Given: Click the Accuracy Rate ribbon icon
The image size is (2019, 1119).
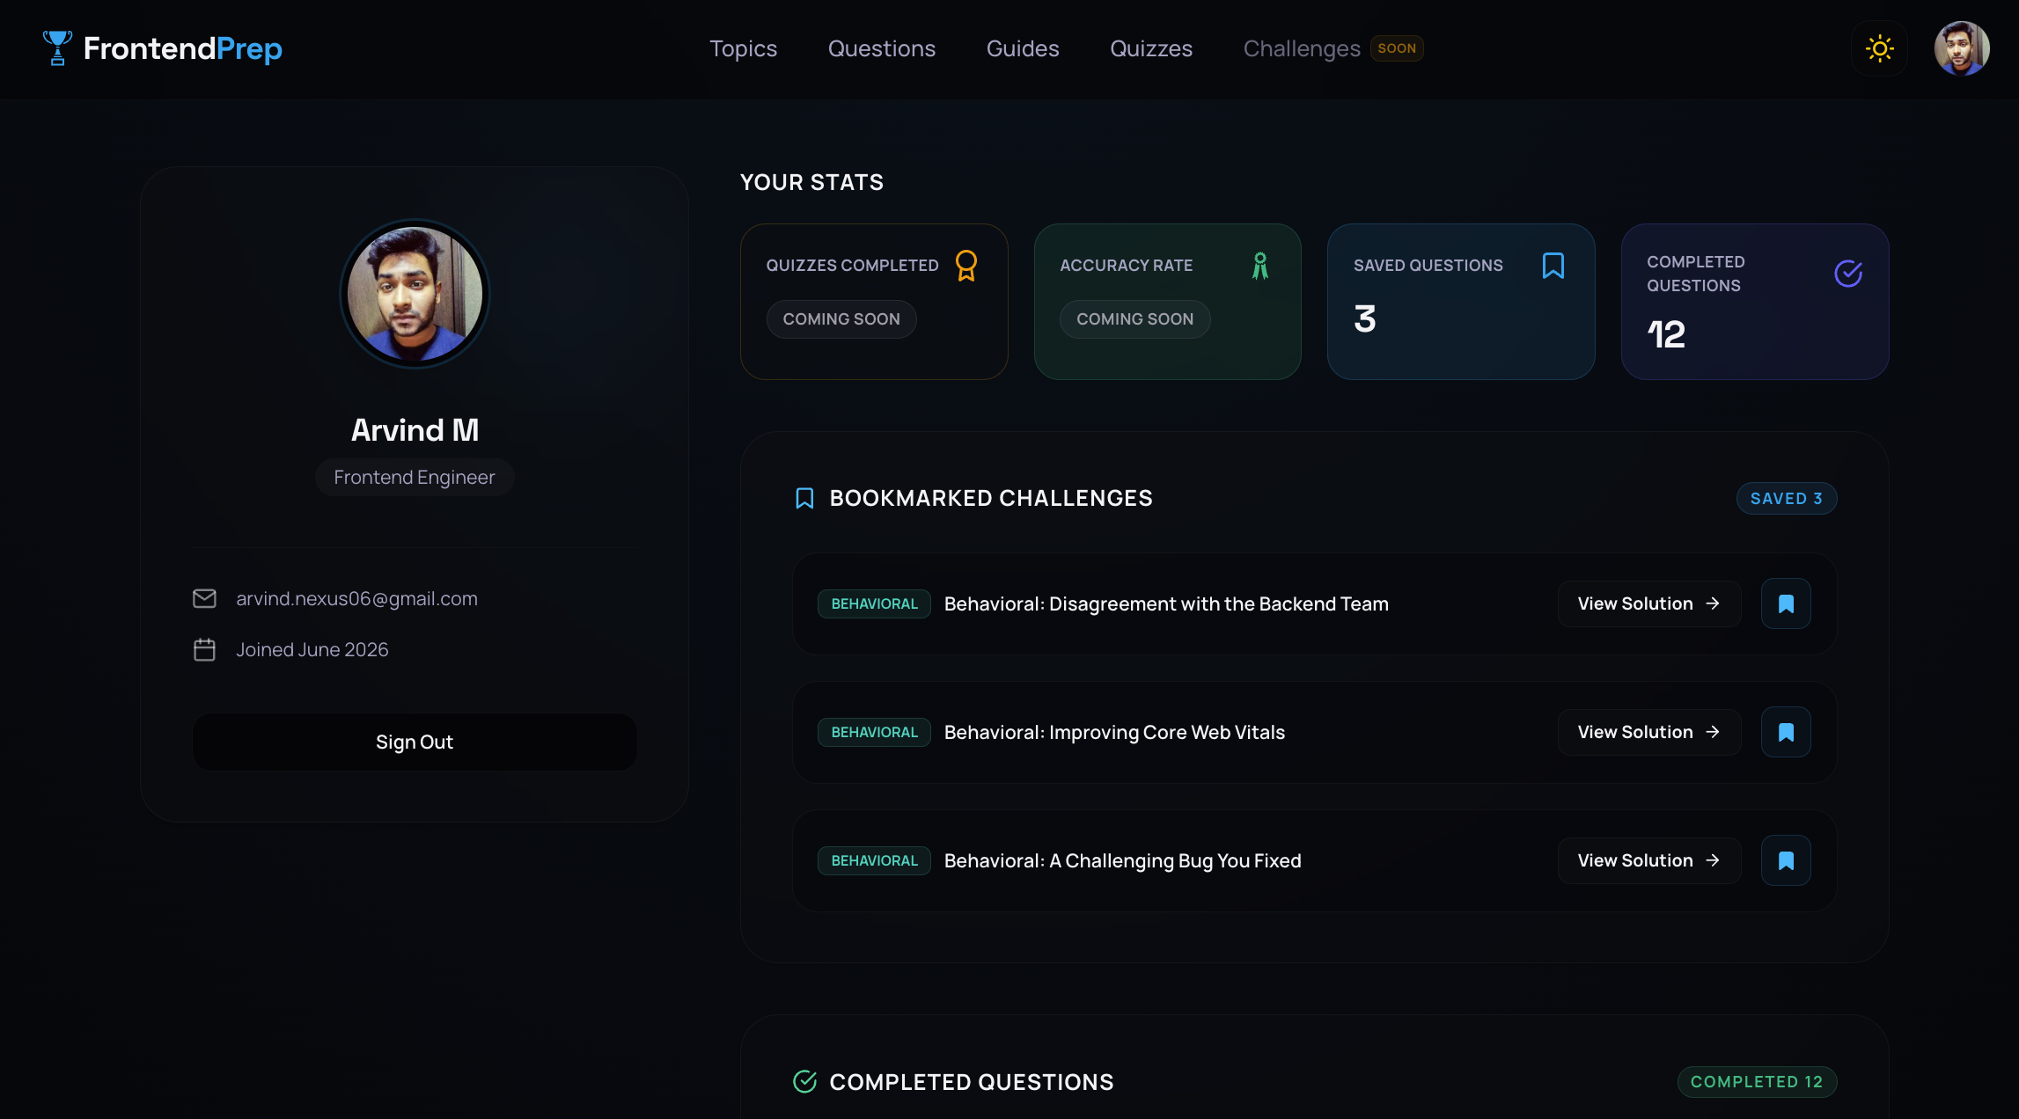Looking at the screenshot, I should click(x=1259, y=266).
